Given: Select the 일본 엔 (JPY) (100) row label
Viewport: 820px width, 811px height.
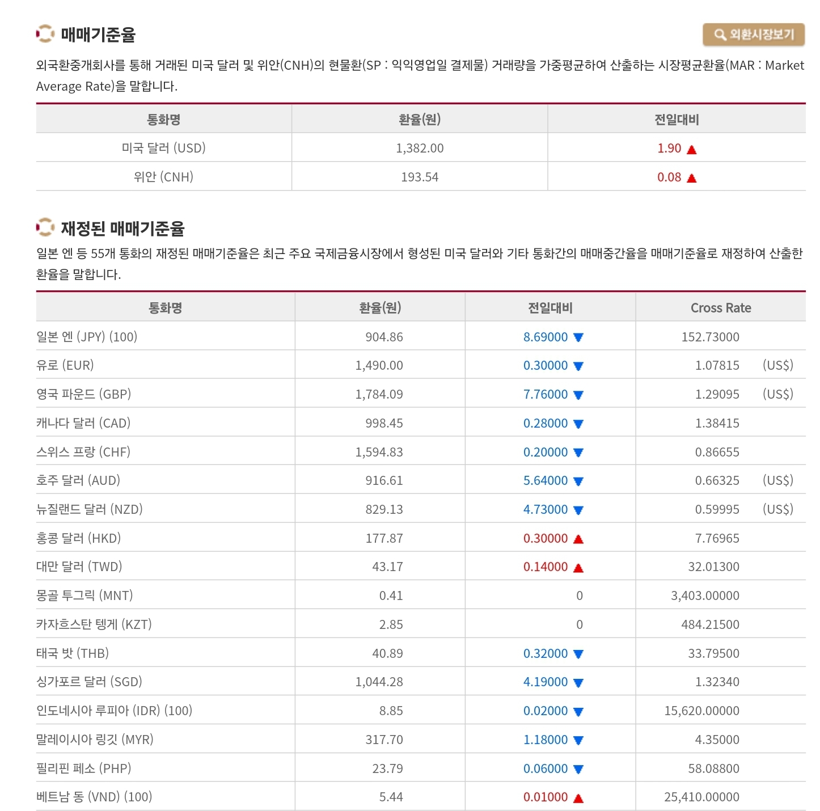Looking at the screenshot, I should point(87,337).
